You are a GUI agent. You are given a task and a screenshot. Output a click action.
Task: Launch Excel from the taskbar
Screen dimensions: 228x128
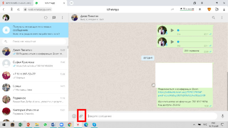tap(21, 125)
